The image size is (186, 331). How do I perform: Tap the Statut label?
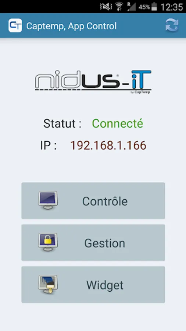click(x=62, y=124)
